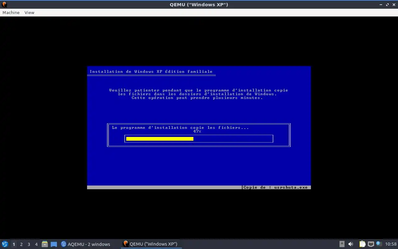Viewport: 398px width, 249px height.
Task: Switch to virtual desktop 3
Action: pos(29,244)
